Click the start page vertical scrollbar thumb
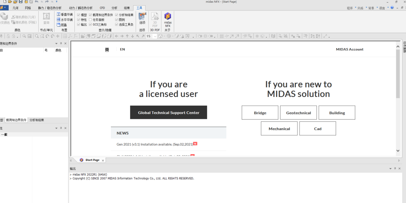 (398, 74)
